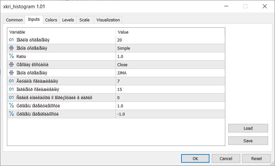Click the integer icon beside value 7
Screen dimensions: 275x166
pos(12,81)
